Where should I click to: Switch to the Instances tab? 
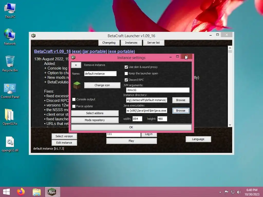tap(131, 43)
